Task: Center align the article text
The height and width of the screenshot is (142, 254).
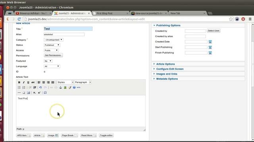Action: tap(44, 82)
